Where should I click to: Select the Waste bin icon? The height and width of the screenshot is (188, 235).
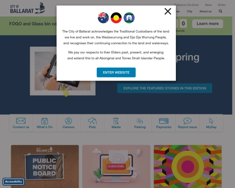[x=116, y=121]
